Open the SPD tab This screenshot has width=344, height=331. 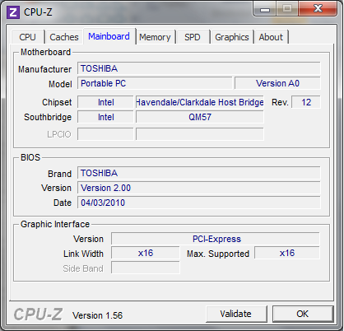193,37
